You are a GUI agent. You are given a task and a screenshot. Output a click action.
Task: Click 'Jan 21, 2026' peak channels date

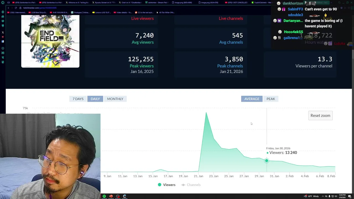pos(231,71)
